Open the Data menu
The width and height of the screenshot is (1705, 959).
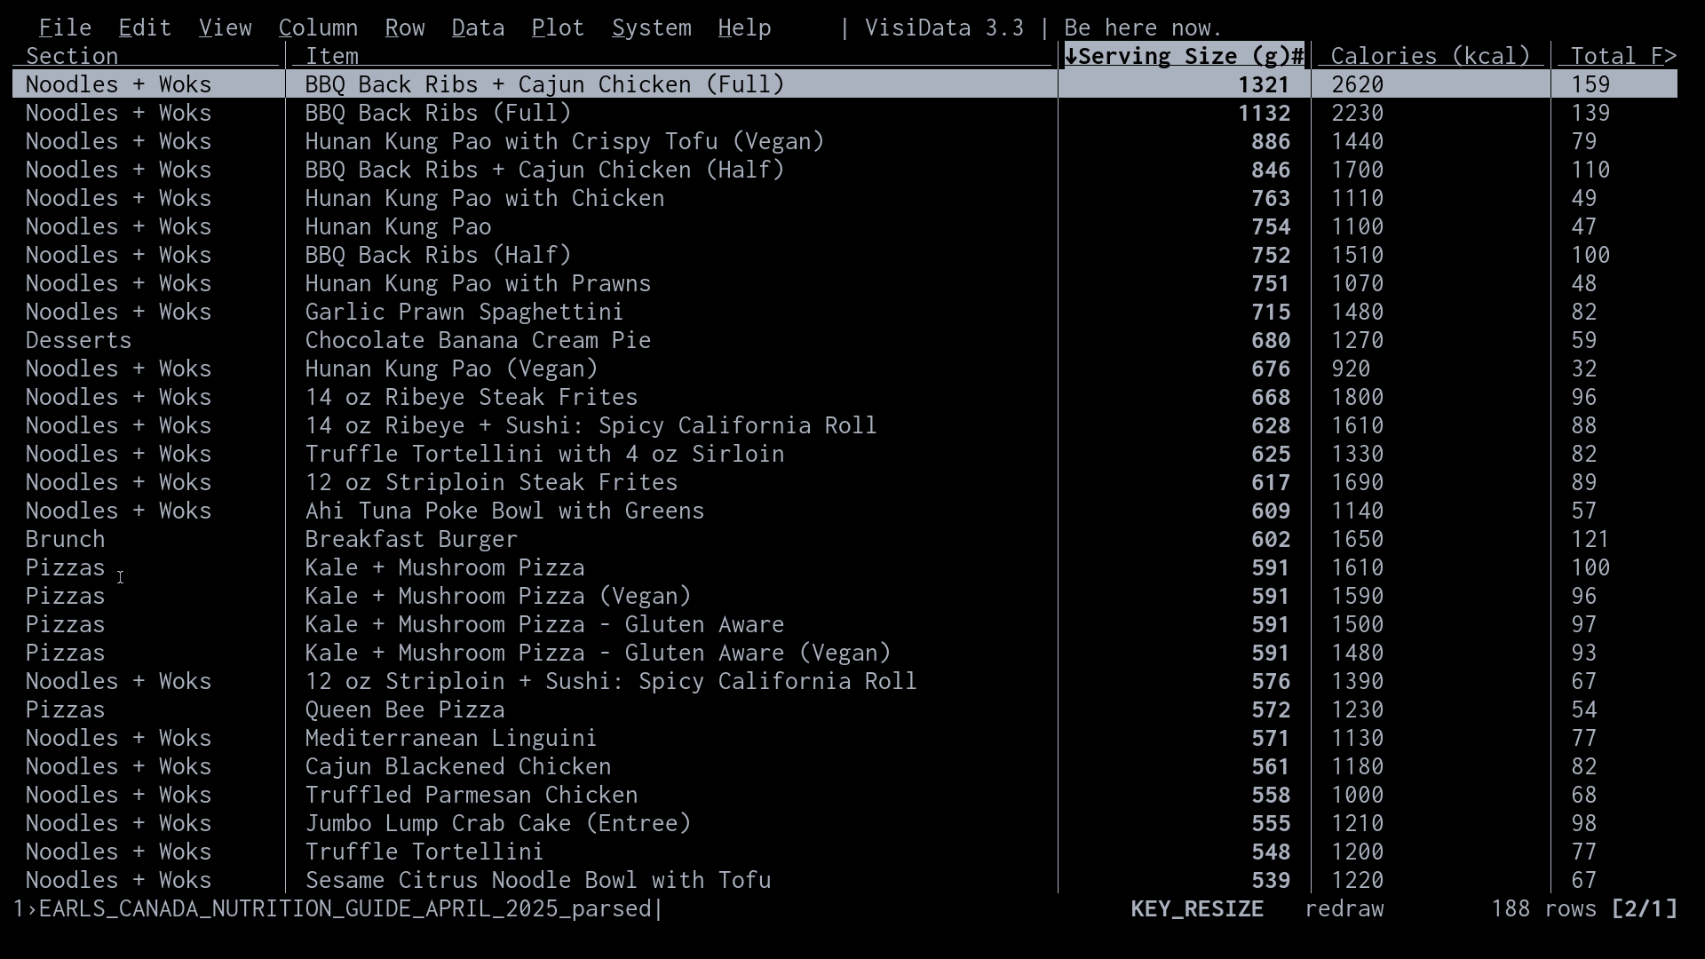478,28
